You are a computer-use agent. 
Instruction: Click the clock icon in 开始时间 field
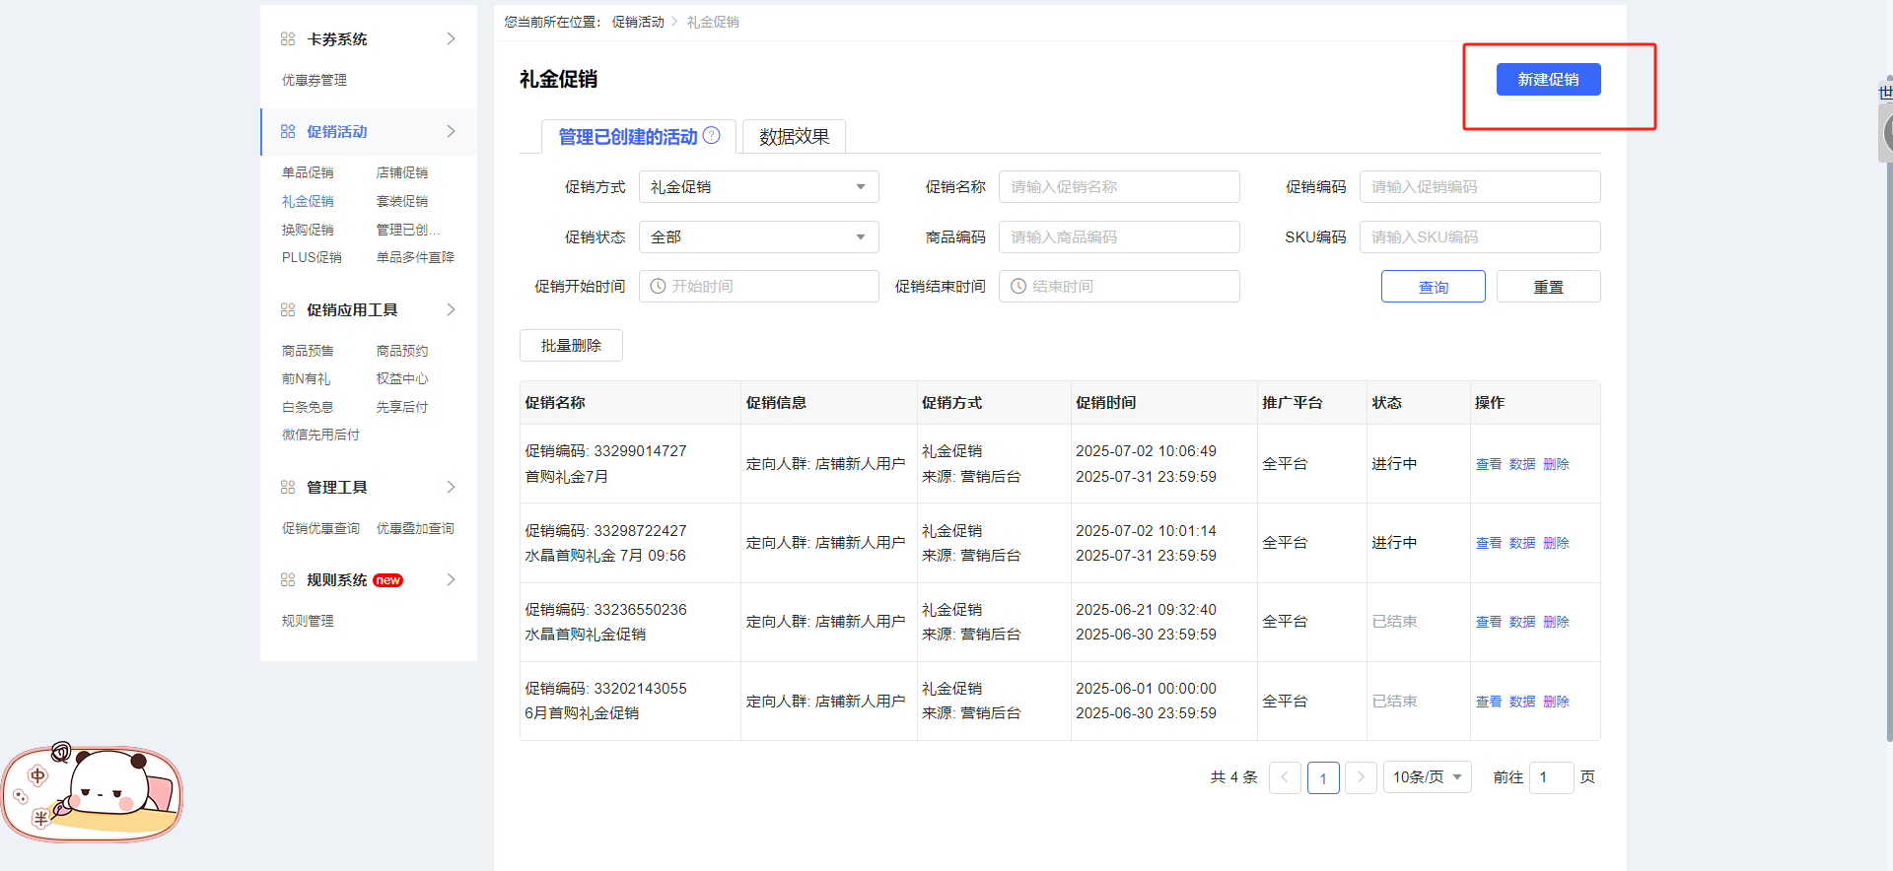(658, 287)
